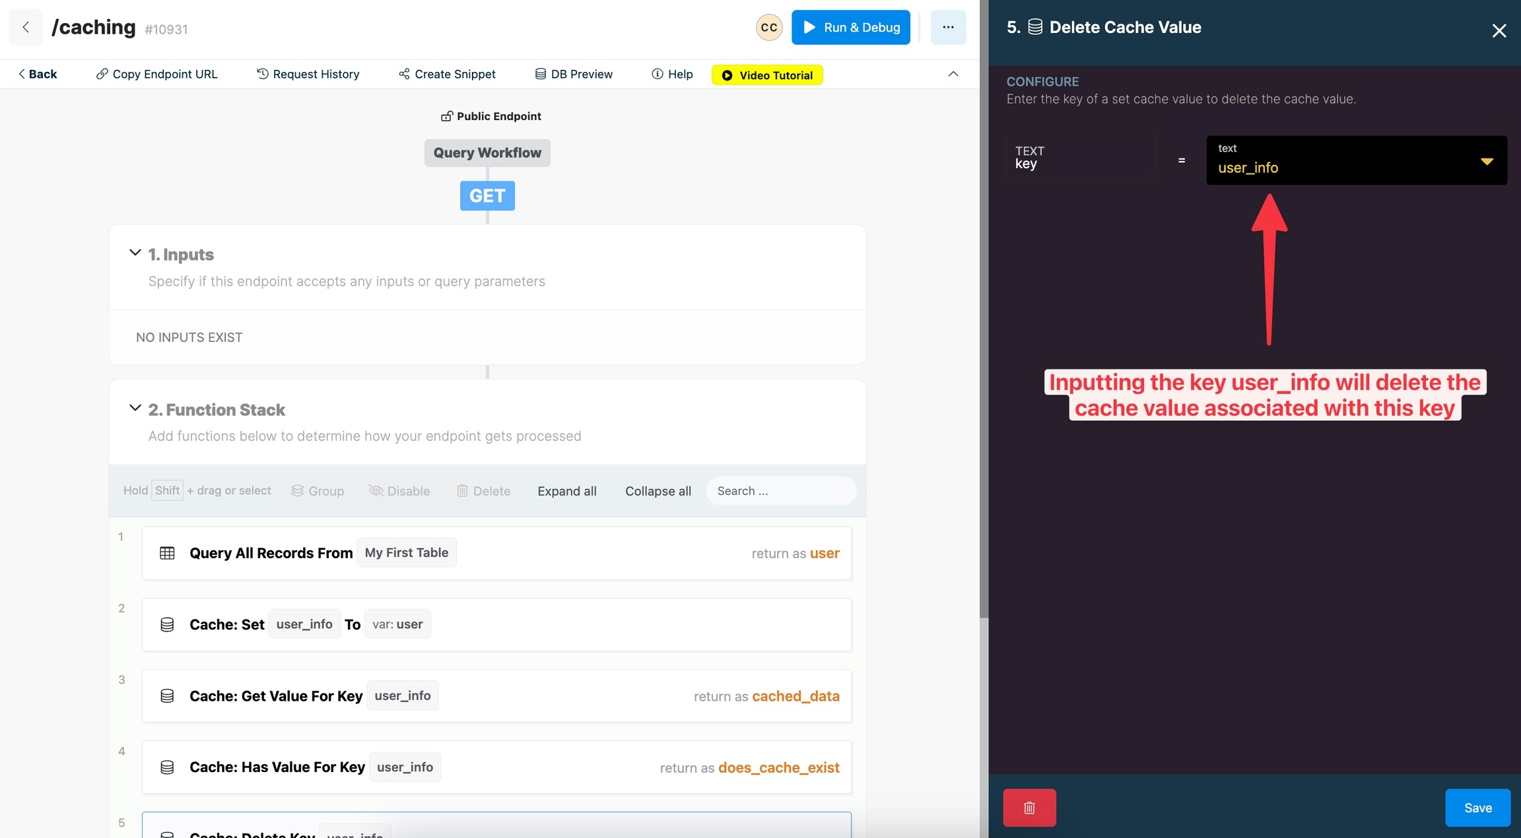Collapse the 2. Function Stack section
This screenshot has width=1521, height=838.
(135, 408)
